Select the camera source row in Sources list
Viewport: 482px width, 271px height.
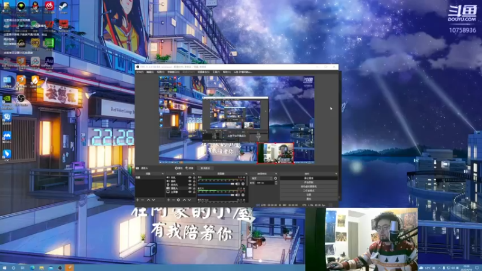(x=181, y=188)
